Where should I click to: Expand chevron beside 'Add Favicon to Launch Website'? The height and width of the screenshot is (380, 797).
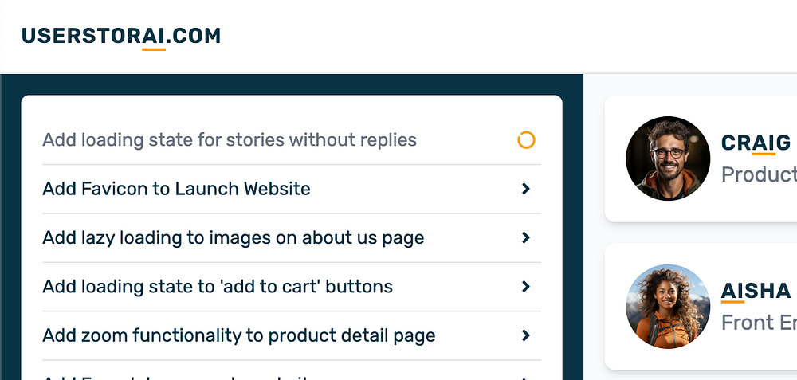point(526,189)
